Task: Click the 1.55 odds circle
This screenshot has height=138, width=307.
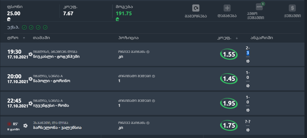Action: [229, 54]
